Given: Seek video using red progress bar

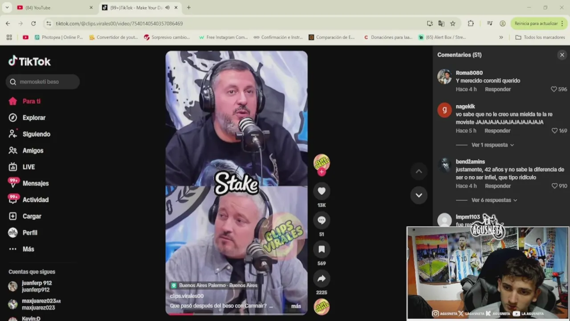Looking at the screenshot, I should [236, 314].
